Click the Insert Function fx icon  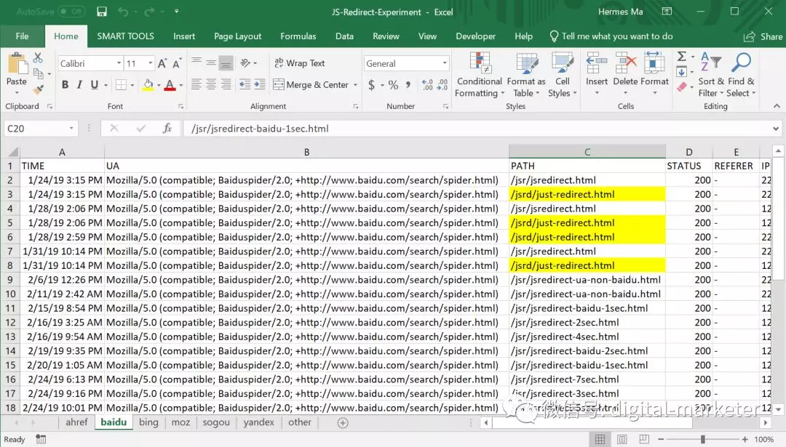pos(167,129)
